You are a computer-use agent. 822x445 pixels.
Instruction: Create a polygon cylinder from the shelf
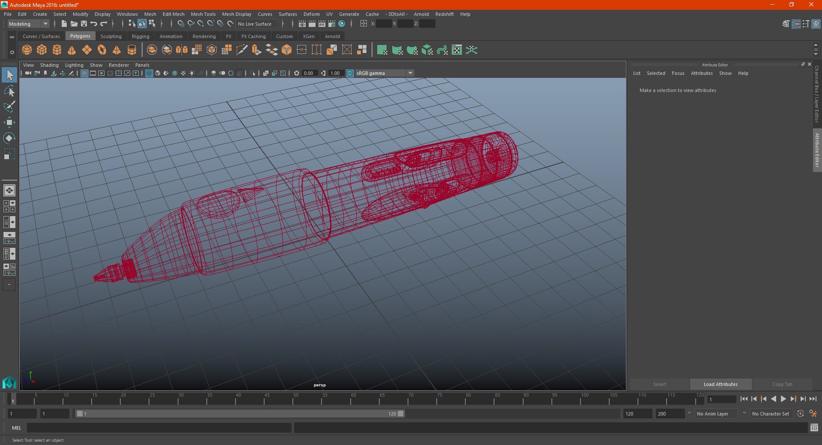point(57,50)
